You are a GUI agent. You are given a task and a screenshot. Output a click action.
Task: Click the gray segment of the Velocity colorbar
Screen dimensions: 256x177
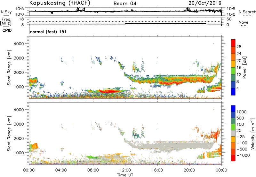point(233,133)
